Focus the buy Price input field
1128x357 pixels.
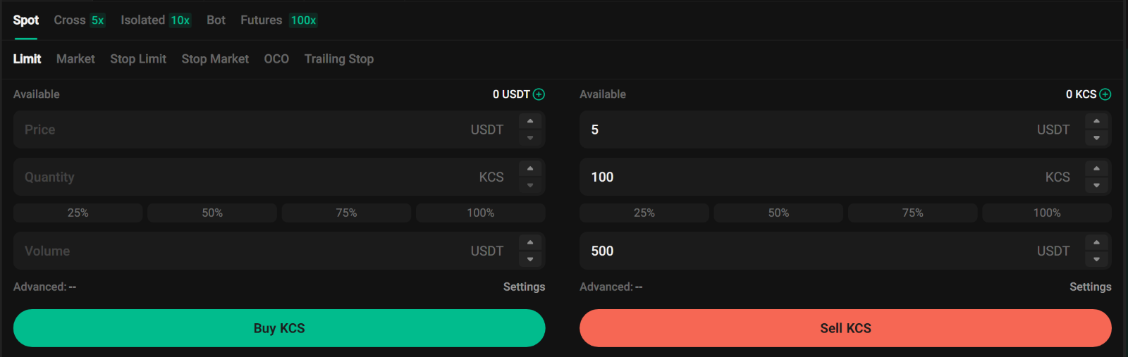click(279, 130)
